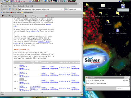Expand the list all tabs arrow
This screenshot has width=131, height=98.
pyautogui.click(x=82, y=16)
